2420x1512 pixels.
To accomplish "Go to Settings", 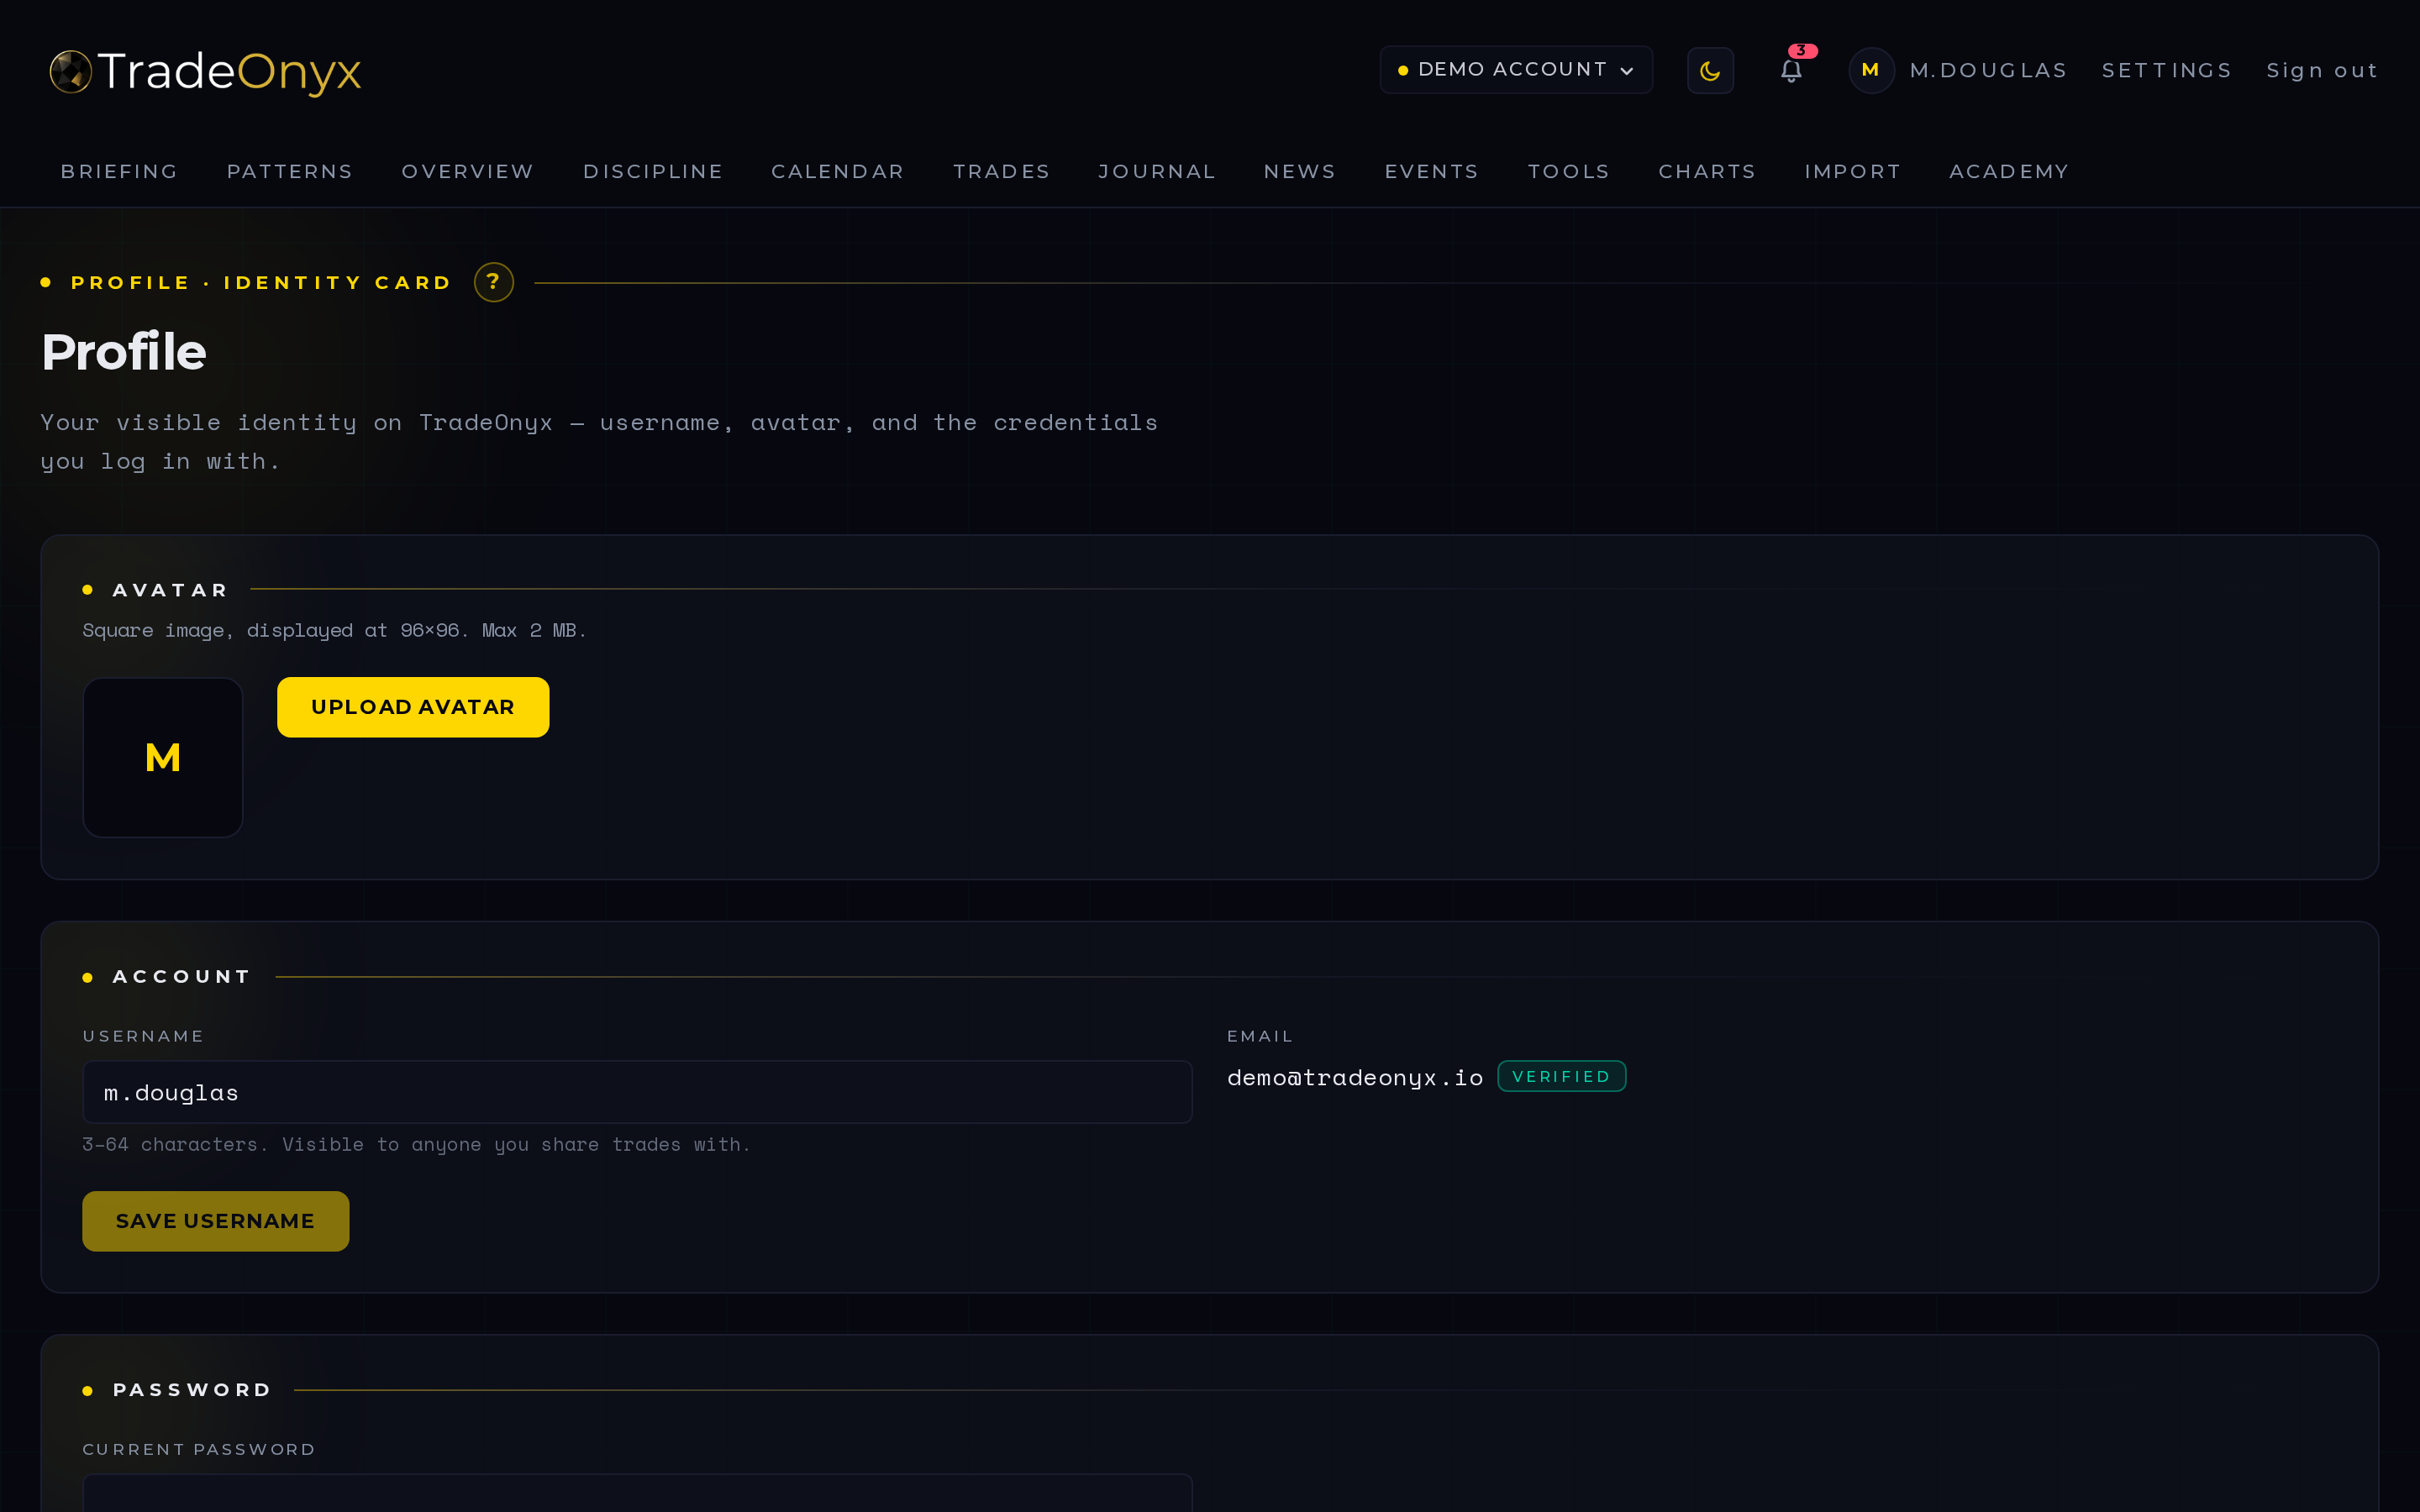I will 2167,71.
